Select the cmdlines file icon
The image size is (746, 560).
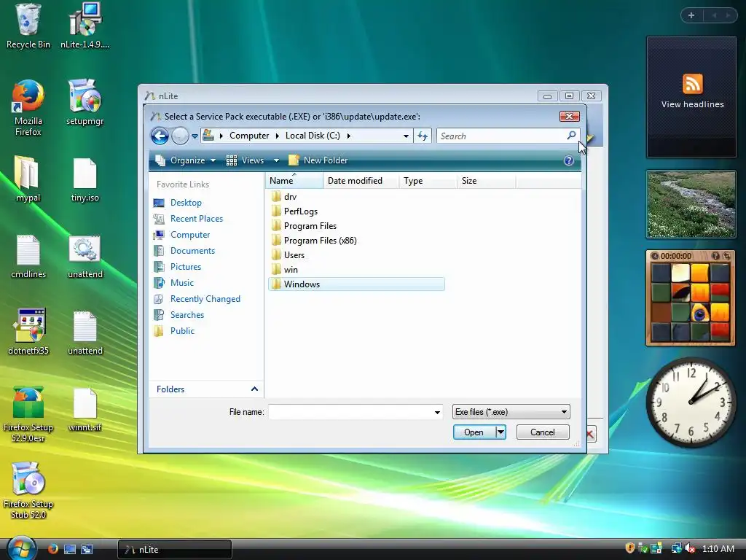coord(28,256)
